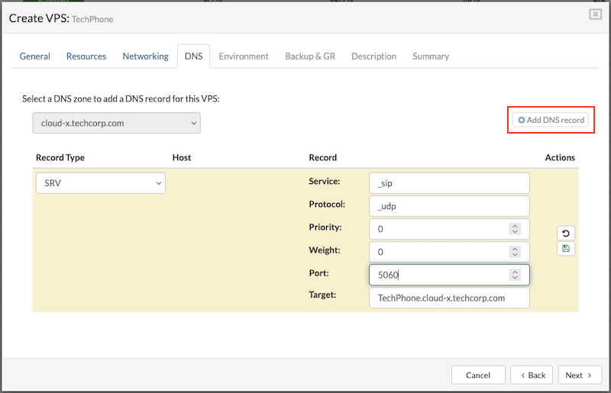This screenshot has width=611, height=393.
Task: Click the save record icon
Action: coord(566,249)
